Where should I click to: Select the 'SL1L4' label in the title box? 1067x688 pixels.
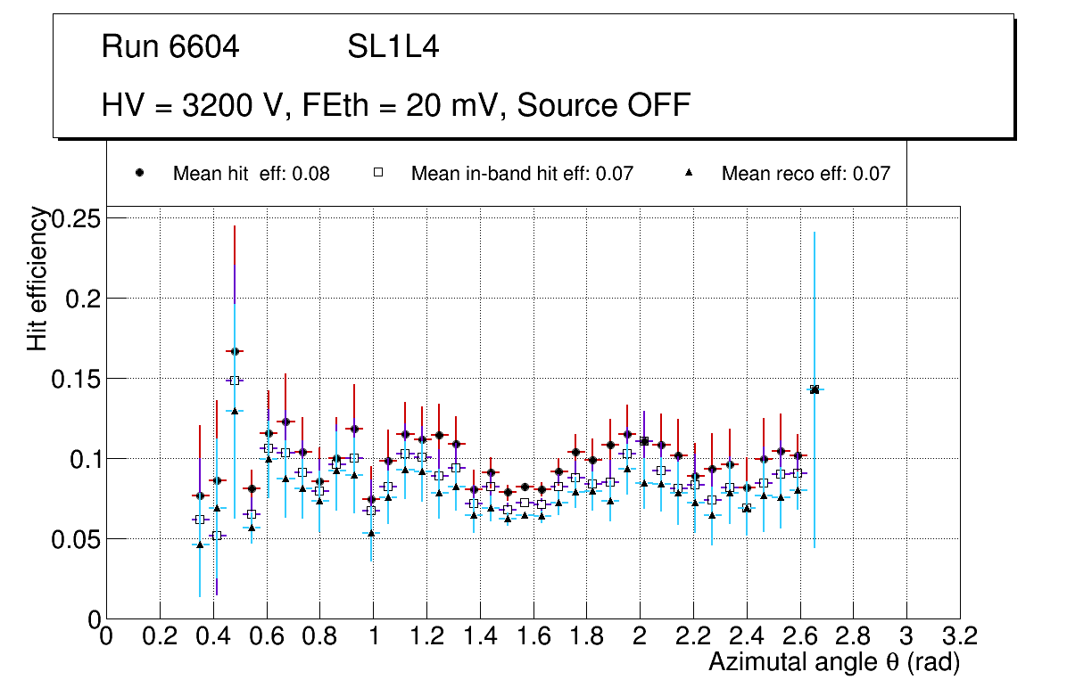tap(393, 47)
